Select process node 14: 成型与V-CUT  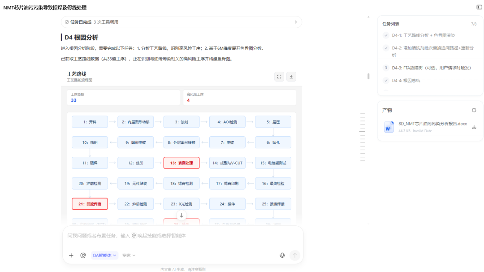coord(227,163)
